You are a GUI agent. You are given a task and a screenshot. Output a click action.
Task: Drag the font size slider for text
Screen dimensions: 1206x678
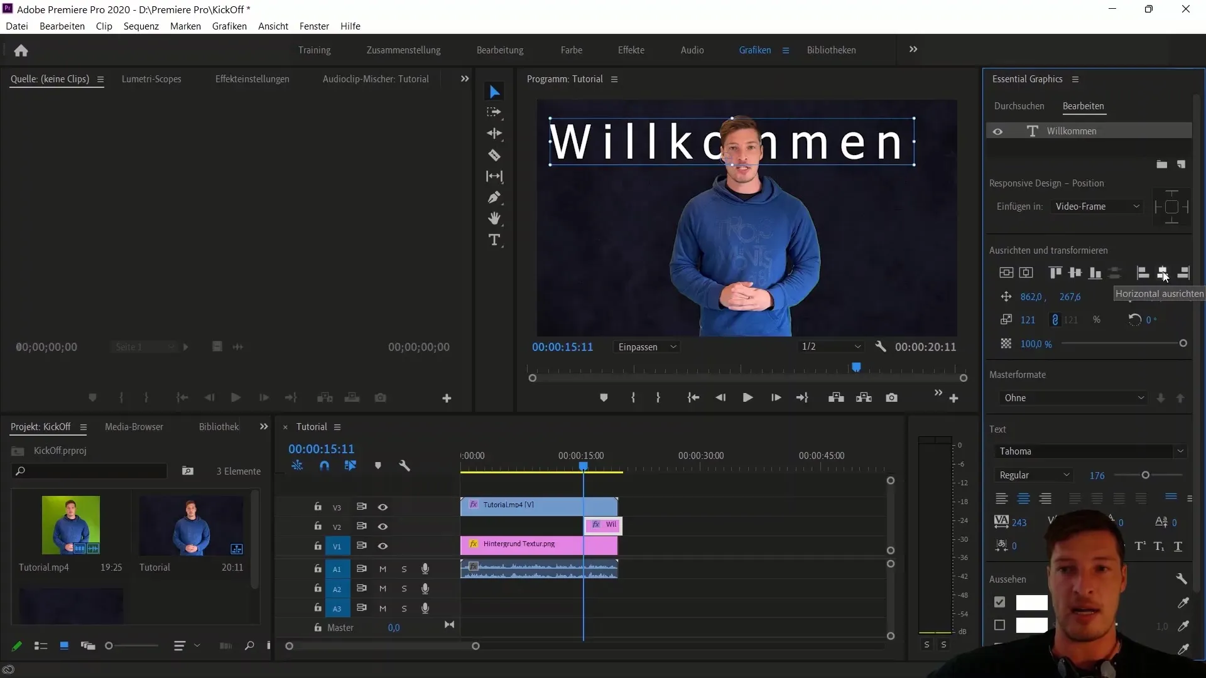[1146, 475]
